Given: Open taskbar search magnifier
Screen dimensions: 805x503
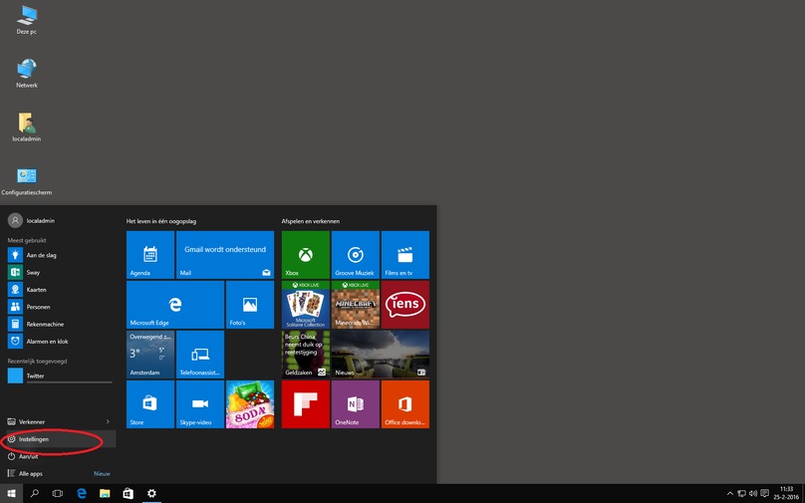Looking at the screenshot, I should coord(35,494).
